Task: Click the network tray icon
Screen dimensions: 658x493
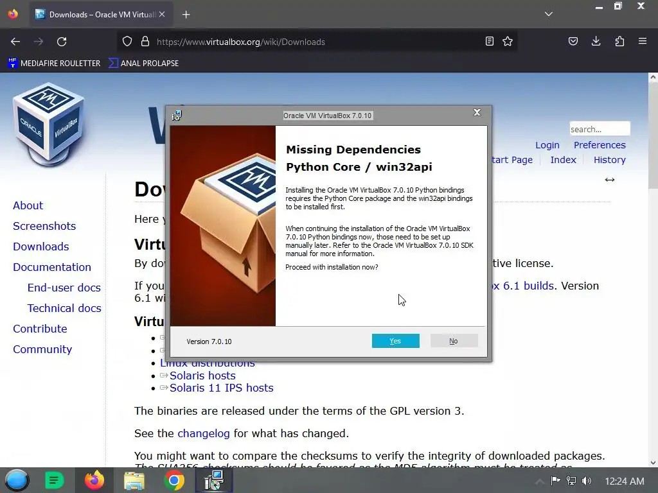Action: click(x=571, y=481)
